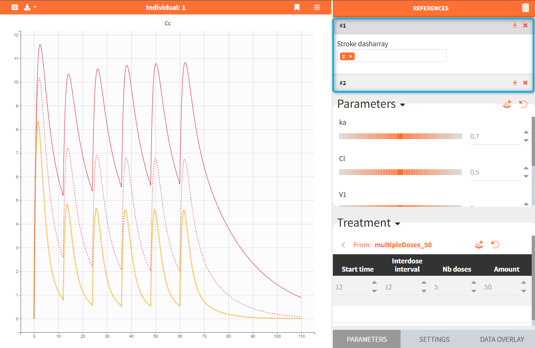Open the download dropdown in the plot header
Screen dimensions: 535x348
coord(30,7)
